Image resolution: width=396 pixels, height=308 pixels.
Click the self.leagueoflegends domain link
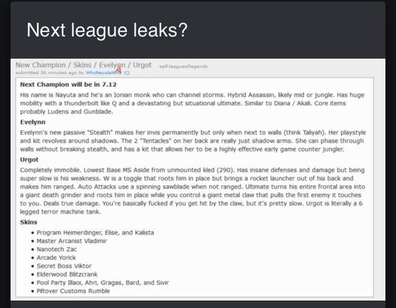coord(183,67)
